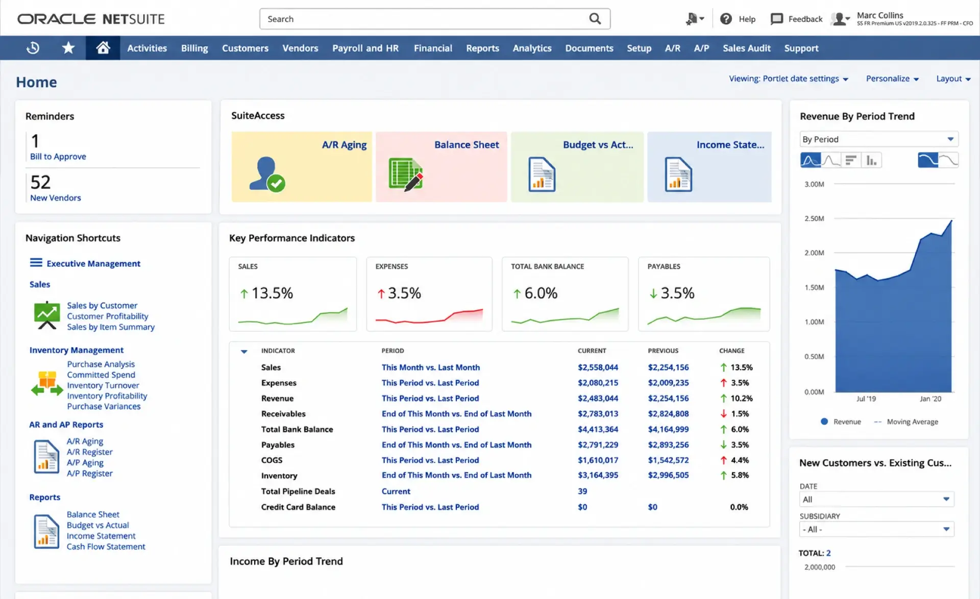Open the Financial menu
The image size is (980, 599).
[x=433, y=48]
